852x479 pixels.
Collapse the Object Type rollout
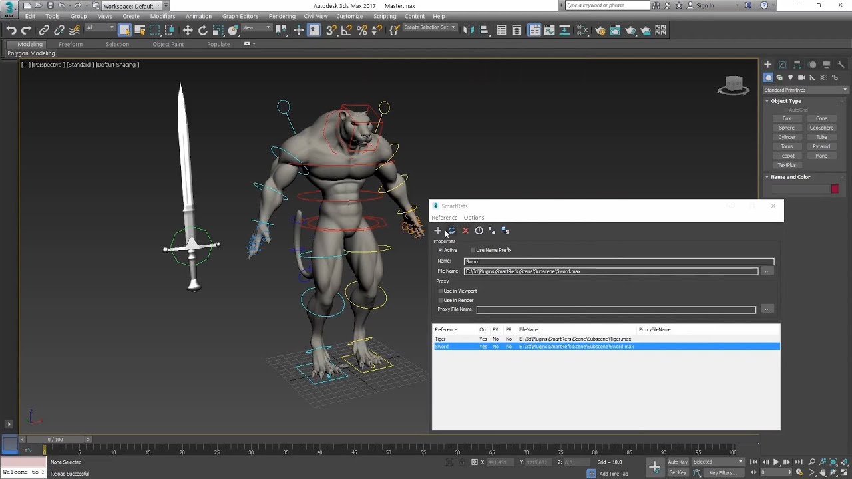785,101
